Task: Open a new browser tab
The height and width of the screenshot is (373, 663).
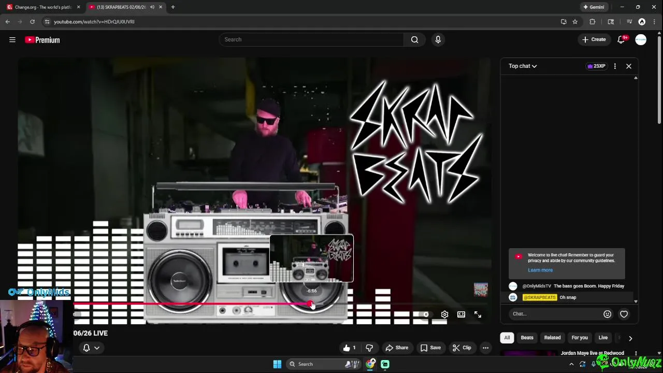Action: (x=173, y=7)
